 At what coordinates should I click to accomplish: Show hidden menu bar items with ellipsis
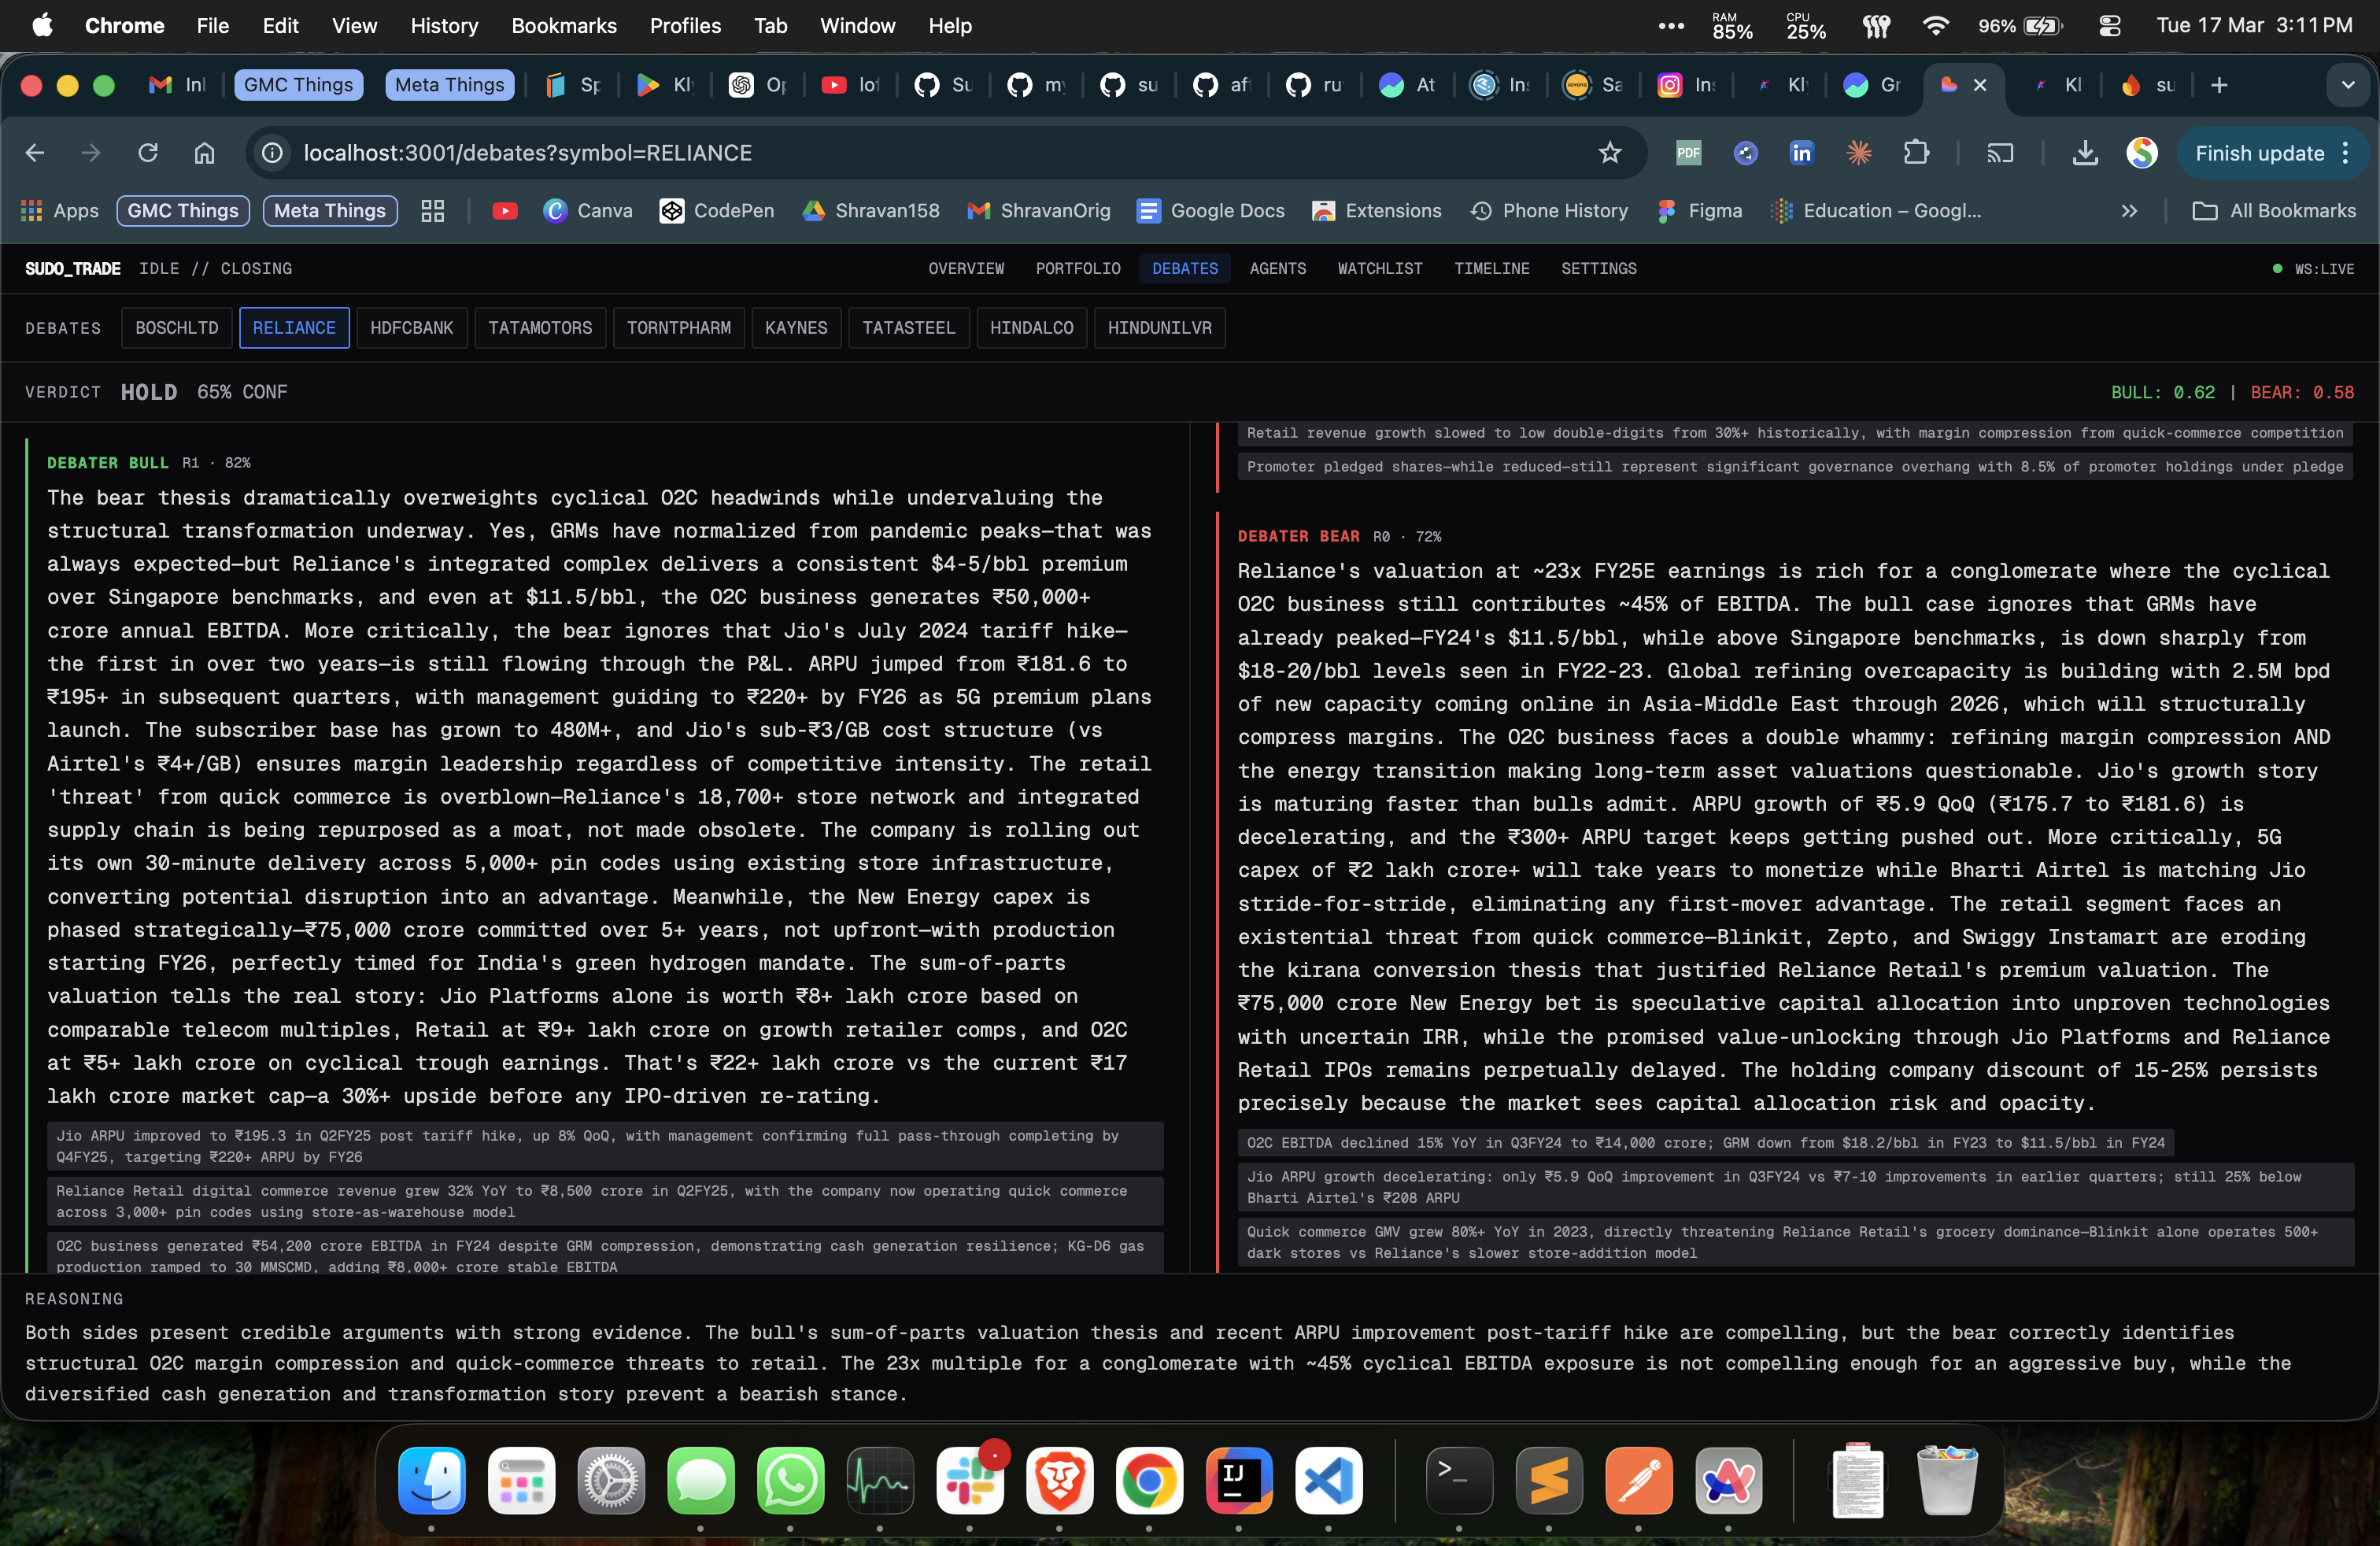coord(1671,26)
